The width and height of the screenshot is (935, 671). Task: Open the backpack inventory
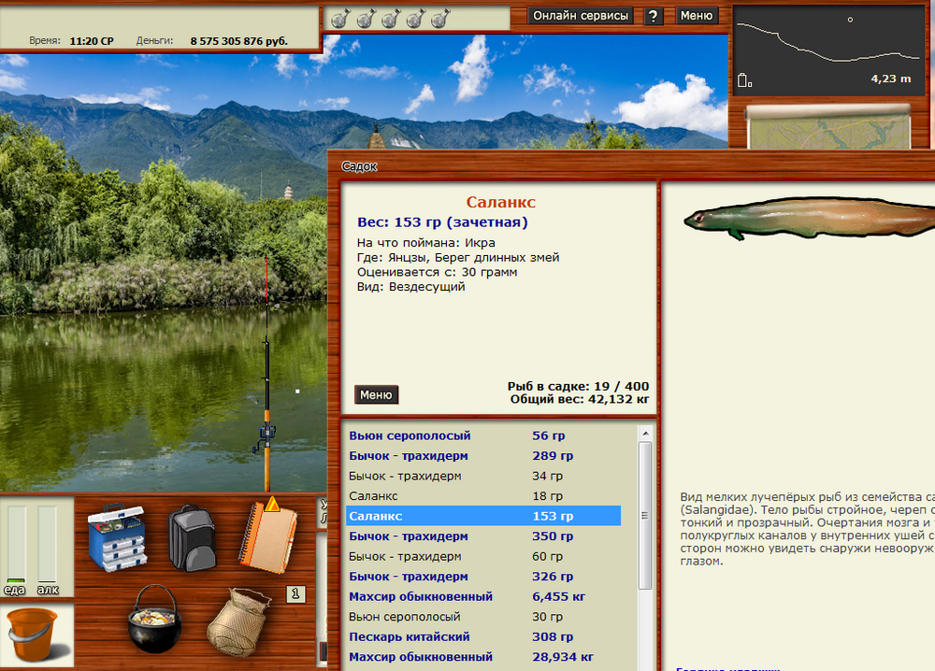[x=192, y=537]
